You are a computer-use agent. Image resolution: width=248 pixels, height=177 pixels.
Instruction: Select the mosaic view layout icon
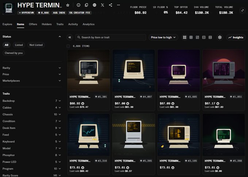(197, 38)
